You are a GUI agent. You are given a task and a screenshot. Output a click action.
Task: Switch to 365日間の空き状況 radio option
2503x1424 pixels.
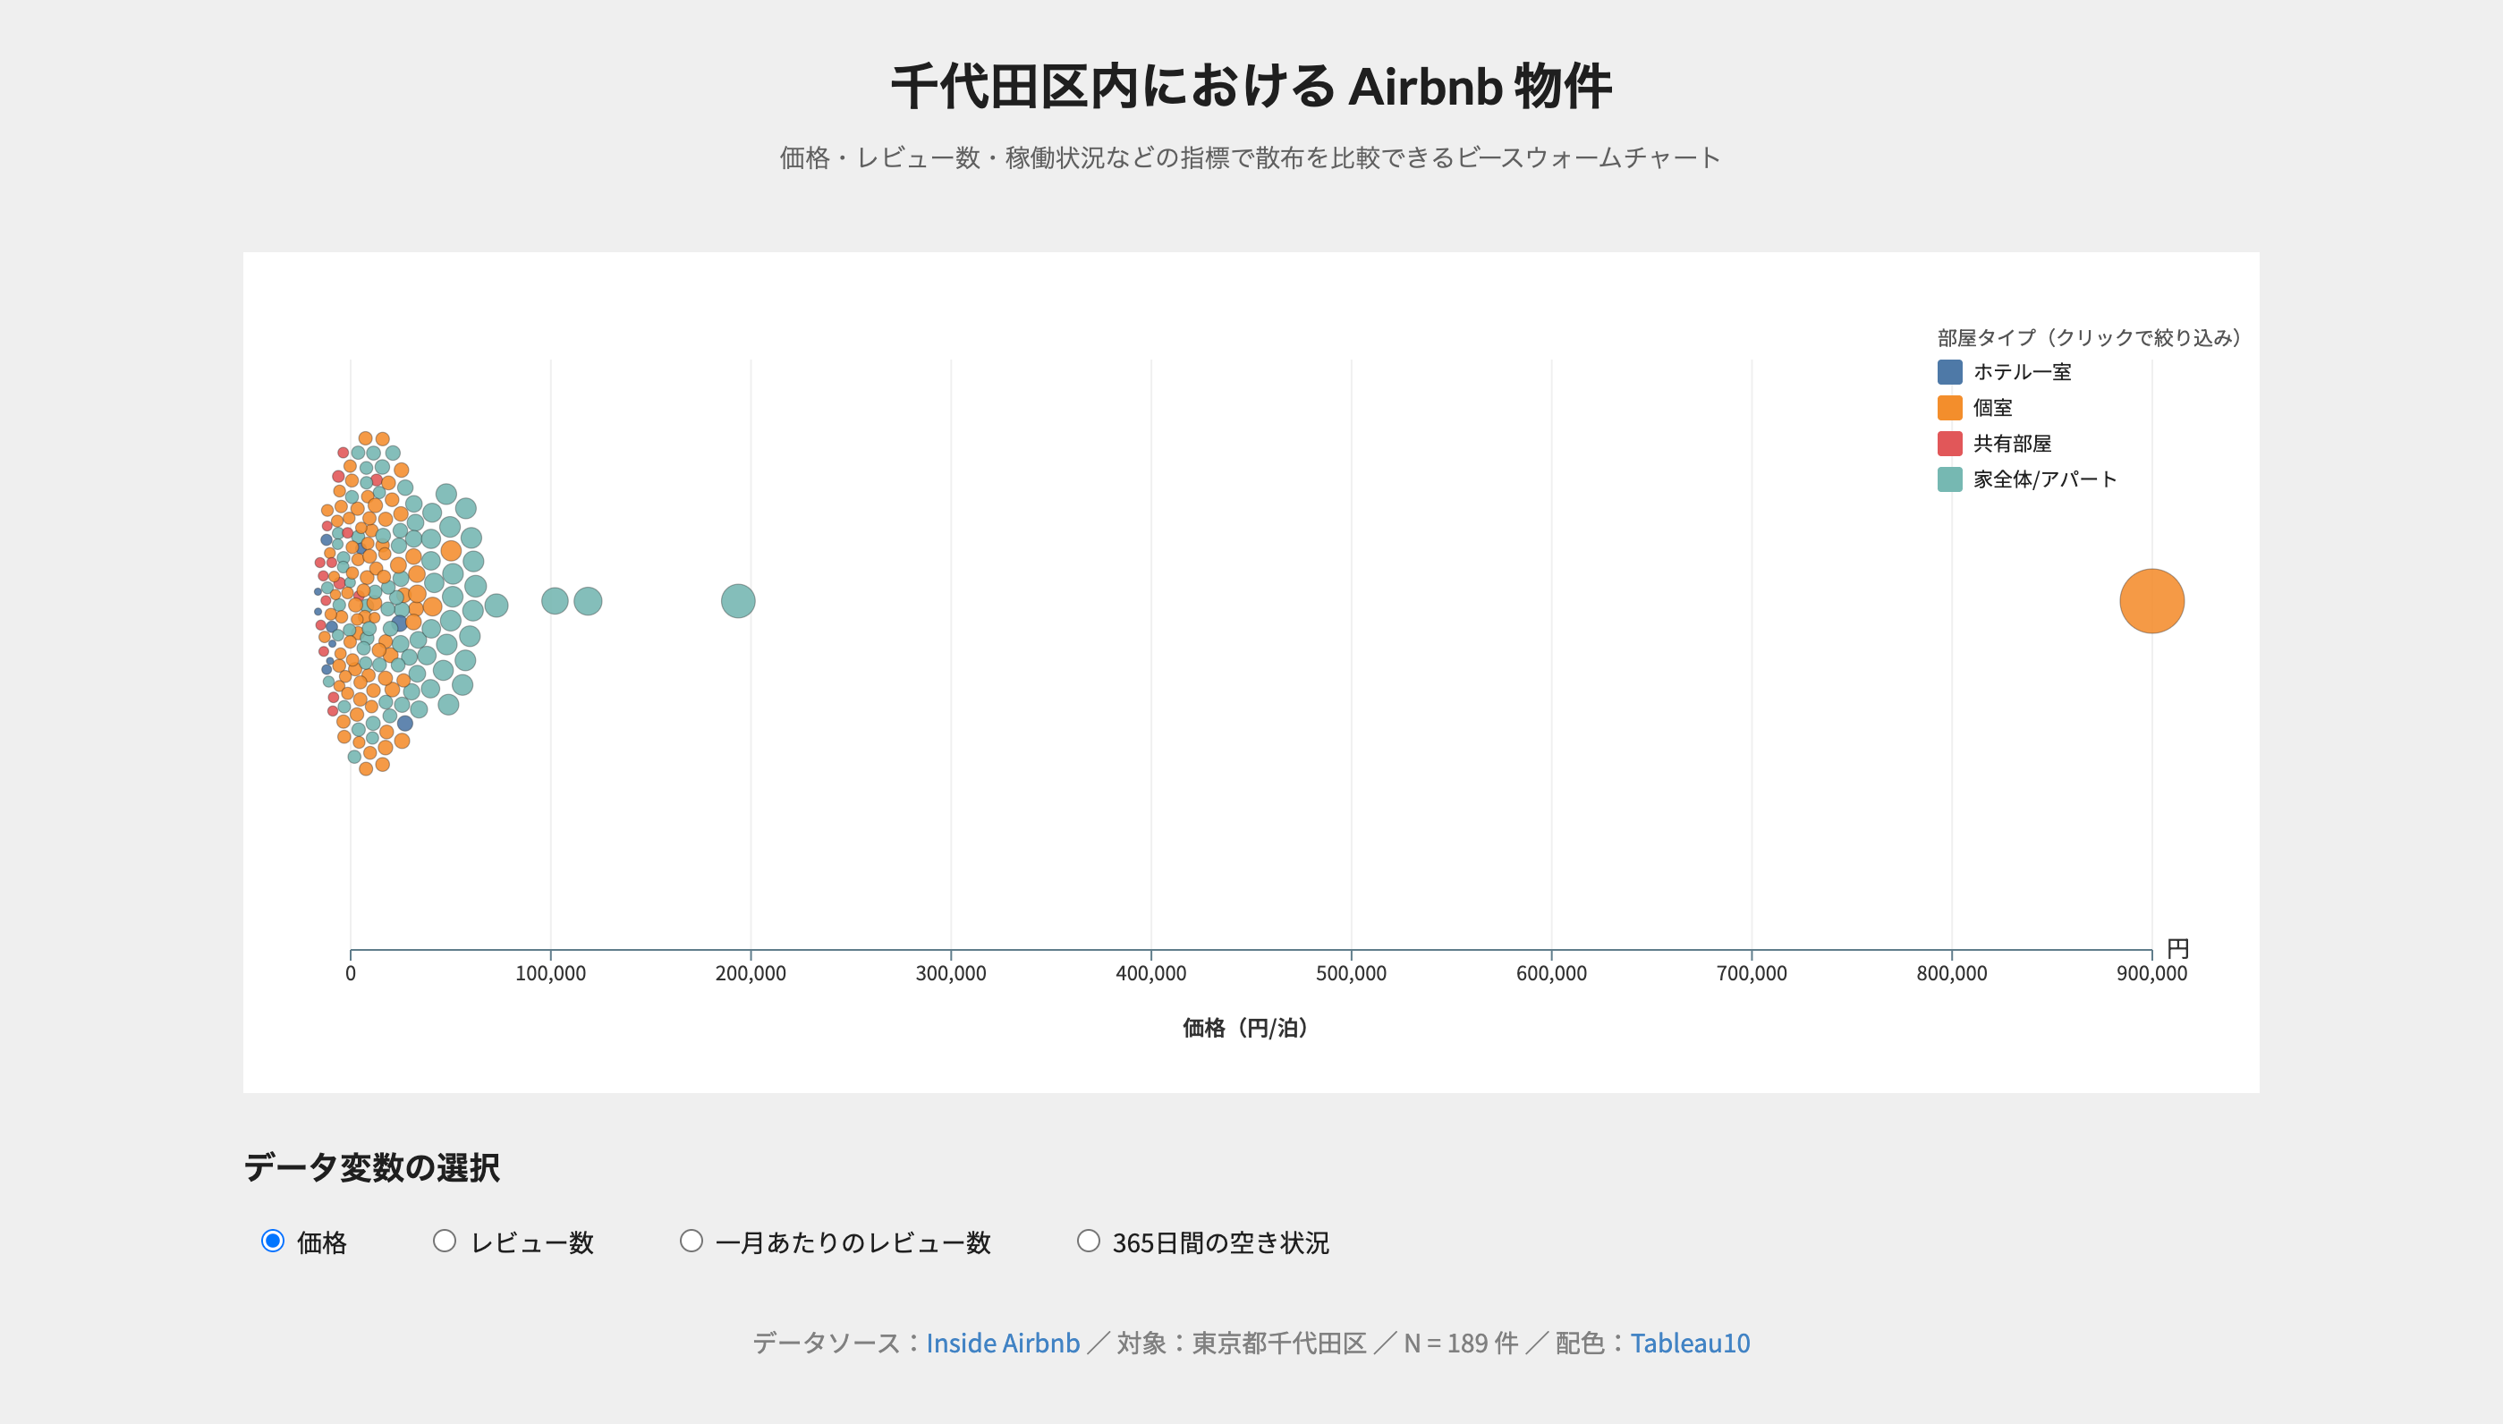(1089, 1242)
